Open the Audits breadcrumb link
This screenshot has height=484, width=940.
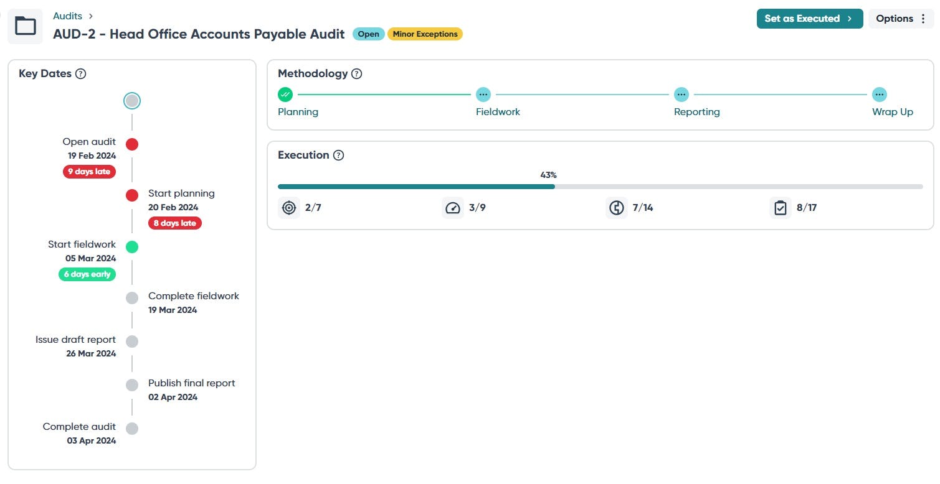67,16
